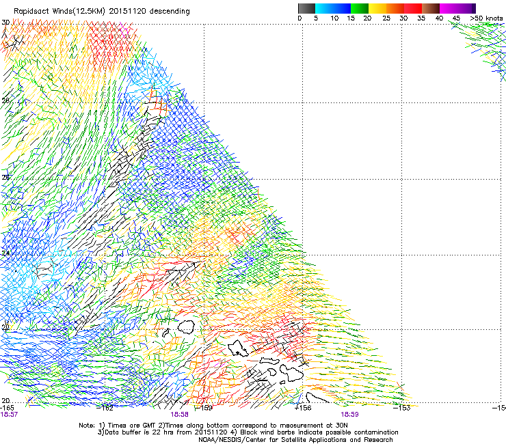Click the purple time label '18:57'

(x=9, y=415)
